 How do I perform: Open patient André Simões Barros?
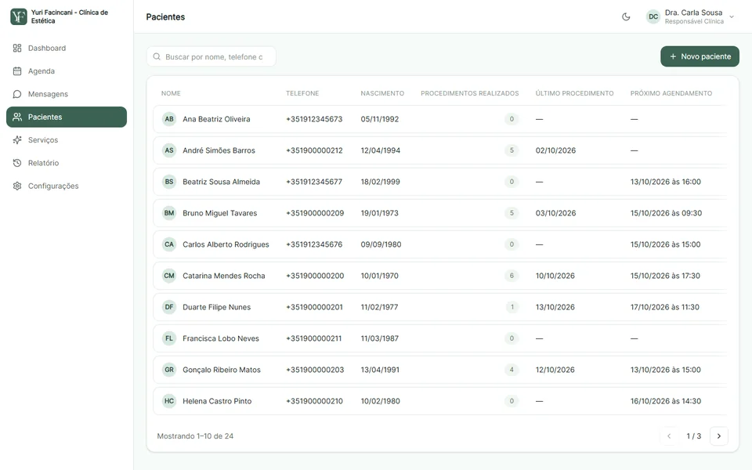tap(439, 150)
